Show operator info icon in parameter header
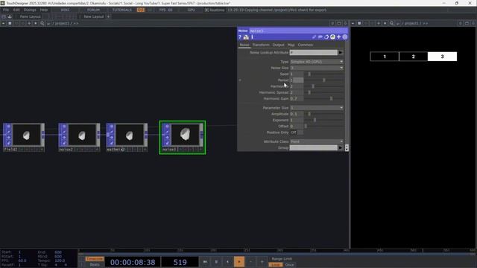This screenshot has height=268, width=477. pos(252,37)
